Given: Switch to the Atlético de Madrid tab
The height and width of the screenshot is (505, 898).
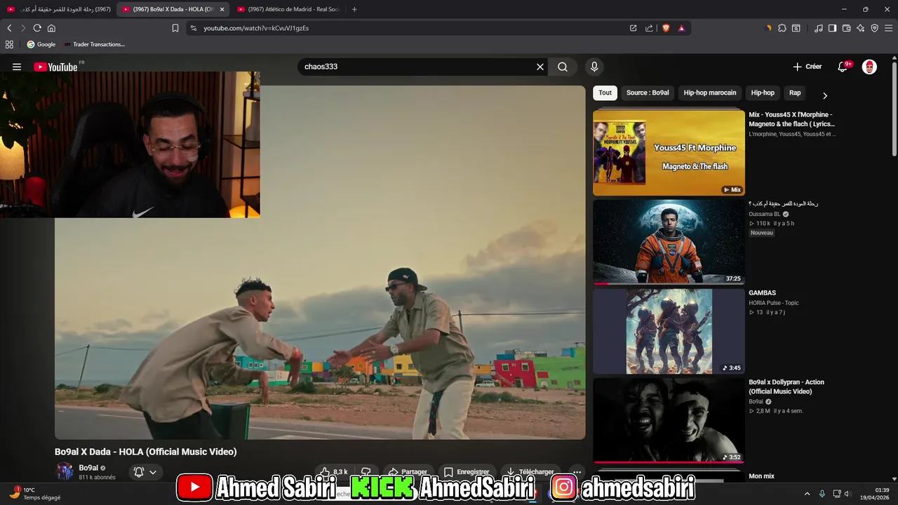Looking at the screenshot, I should 288,9.
